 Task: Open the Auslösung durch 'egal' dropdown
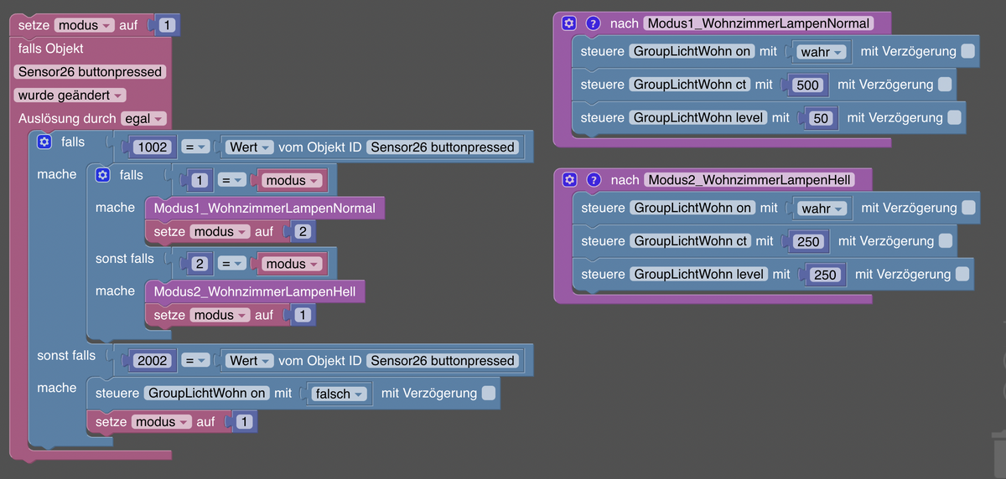144,119
